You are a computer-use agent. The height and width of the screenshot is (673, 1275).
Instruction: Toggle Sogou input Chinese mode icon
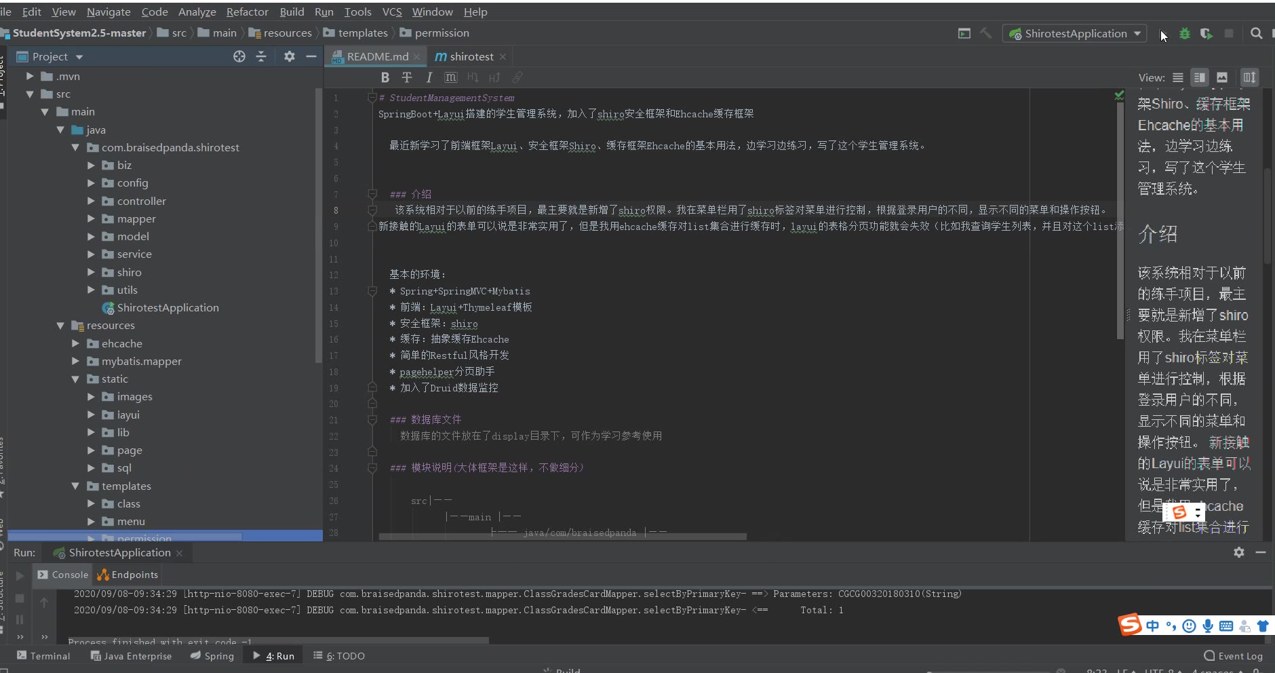click(x=1152, y=626)
